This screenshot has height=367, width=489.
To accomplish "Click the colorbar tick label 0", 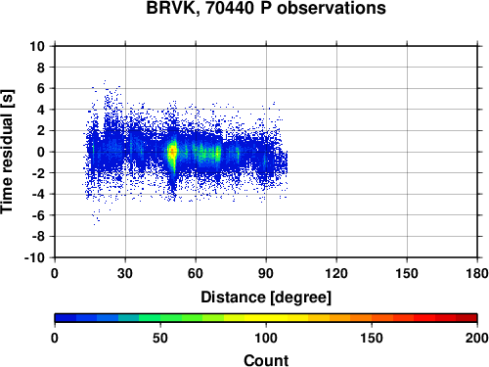I will click(x=55, y=338).
